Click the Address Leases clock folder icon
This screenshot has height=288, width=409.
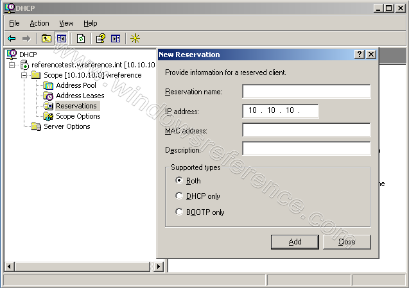pos(48,96)
